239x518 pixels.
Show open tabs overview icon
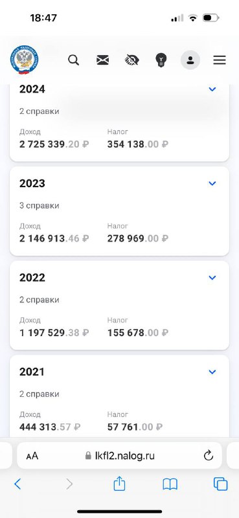click(x=220, y=484)
